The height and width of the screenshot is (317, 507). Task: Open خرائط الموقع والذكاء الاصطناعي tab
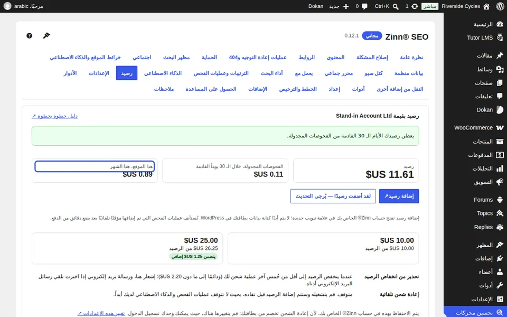coord(86,57)
